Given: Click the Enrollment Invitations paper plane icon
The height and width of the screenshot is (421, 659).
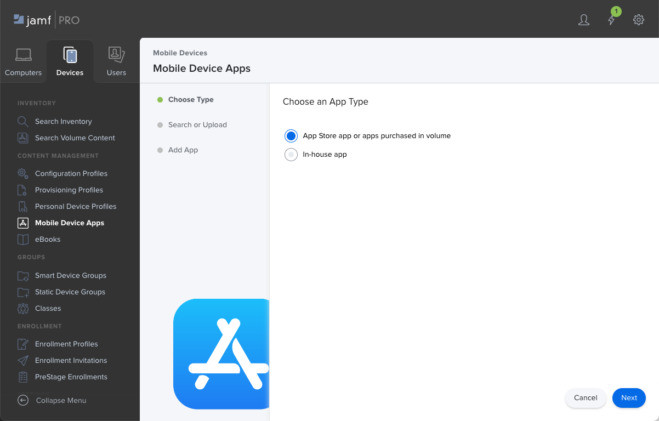Looking at the screenshot, I should tap(22, 361).
